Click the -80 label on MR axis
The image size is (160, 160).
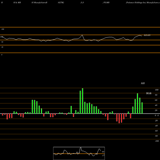tap(156, 136)
